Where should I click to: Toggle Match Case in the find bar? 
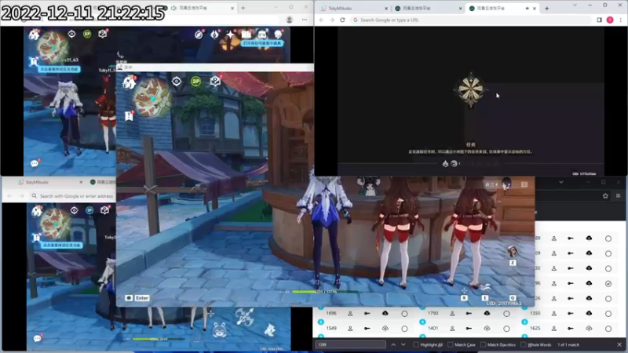[x=450, y=344]
